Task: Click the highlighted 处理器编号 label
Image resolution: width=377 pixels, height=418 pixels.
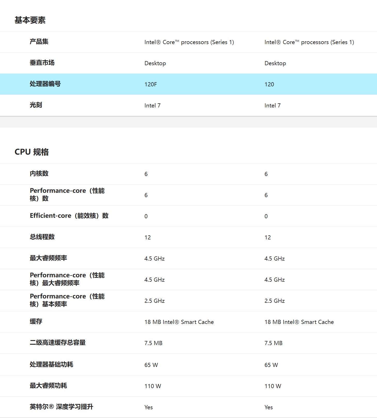Action: (x=45, y=84)
